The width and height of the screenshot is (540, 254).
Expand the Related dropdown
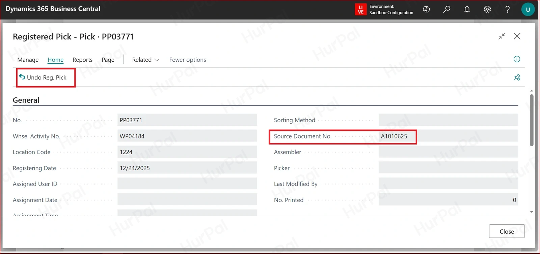coord(145,60)
